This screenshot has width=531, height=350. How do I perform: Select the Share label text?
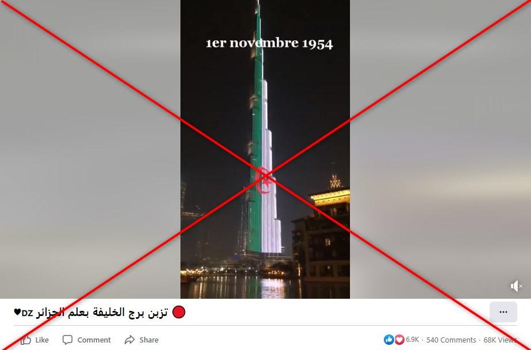[149, 340]
